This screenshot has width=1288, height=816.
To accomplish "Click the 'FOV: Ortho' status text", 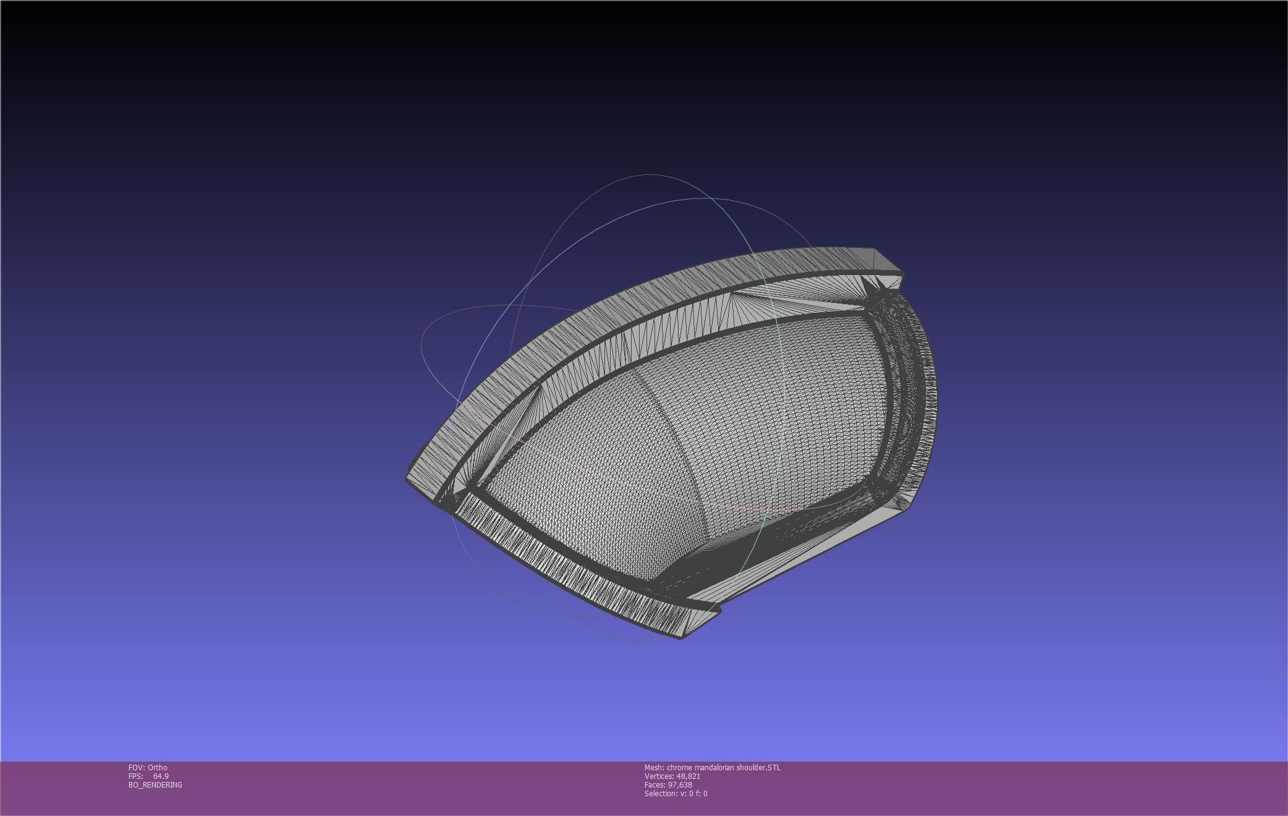I will click(148, 767).
